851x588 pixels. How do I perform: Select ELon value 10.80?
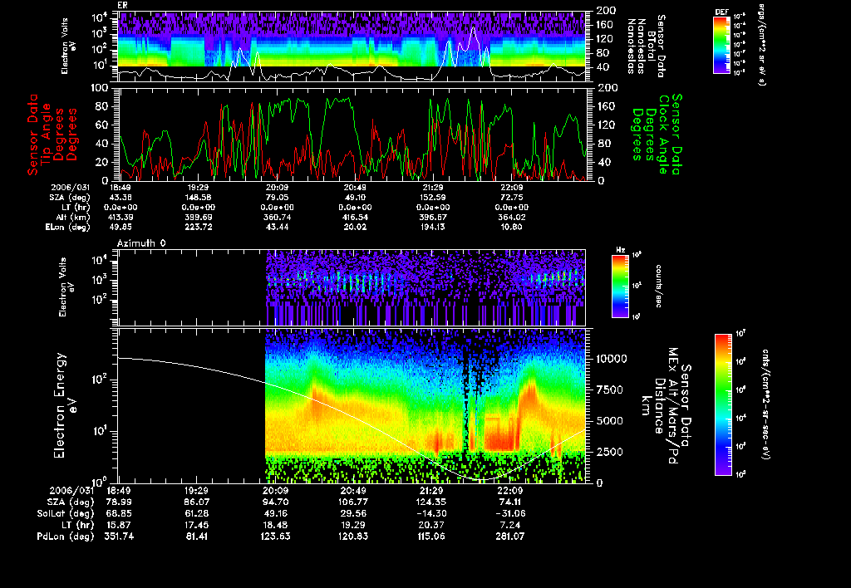511,228
